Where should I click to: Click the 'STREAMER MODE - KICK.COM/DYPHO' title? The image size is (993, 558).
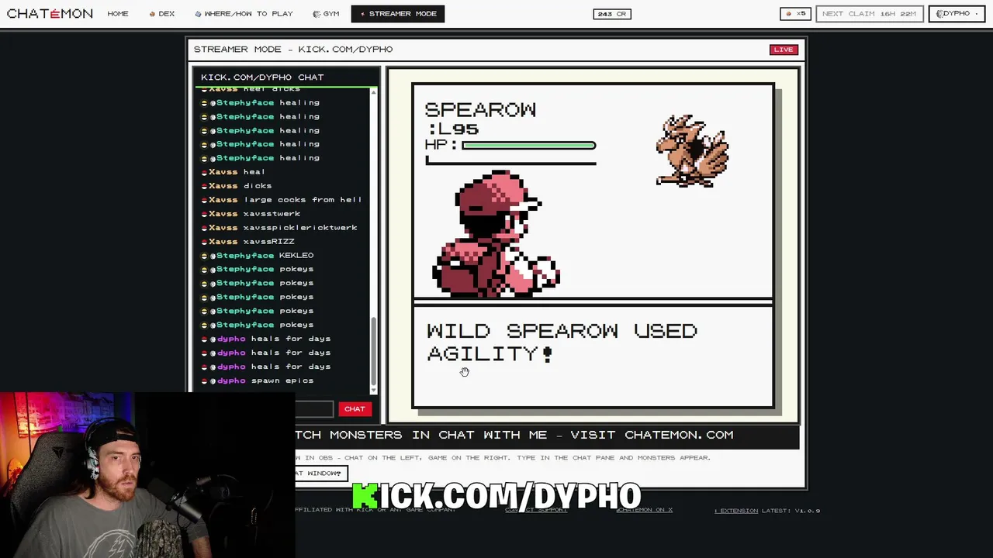(293, 50)
